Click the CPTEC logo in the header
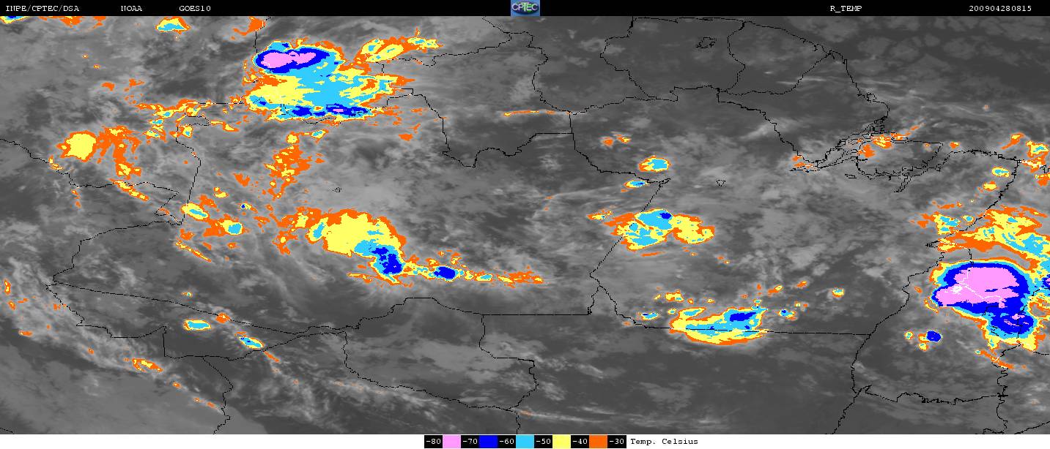The image size is (1050, 449). [x=525, y=8]
